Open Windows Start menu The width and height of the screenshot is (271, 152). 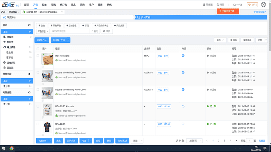(3, 148)
